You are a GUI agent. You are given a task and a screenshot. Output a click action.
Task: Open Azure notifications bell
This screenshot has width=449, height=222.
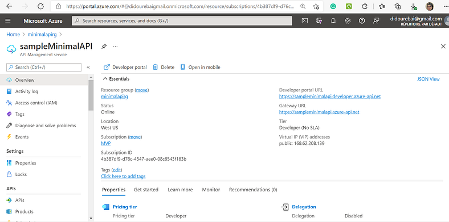(x=333, y=20)
